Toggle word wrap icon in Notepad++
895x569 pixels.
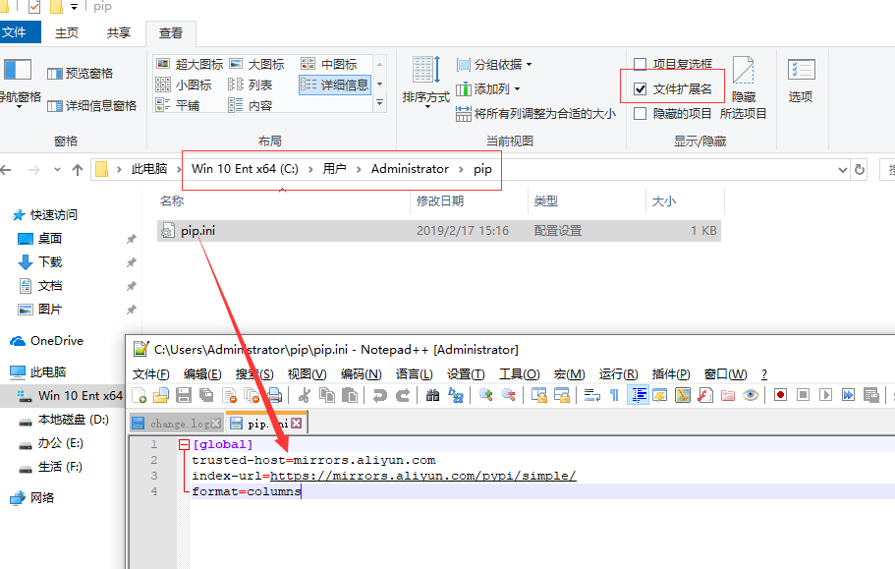click(591, 395)
